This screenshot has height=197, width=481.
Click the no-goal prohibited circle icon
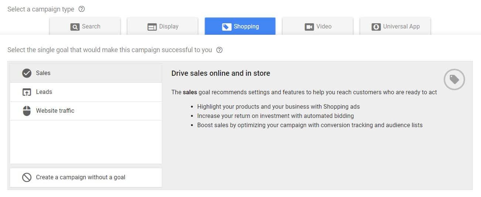(27, 177)
